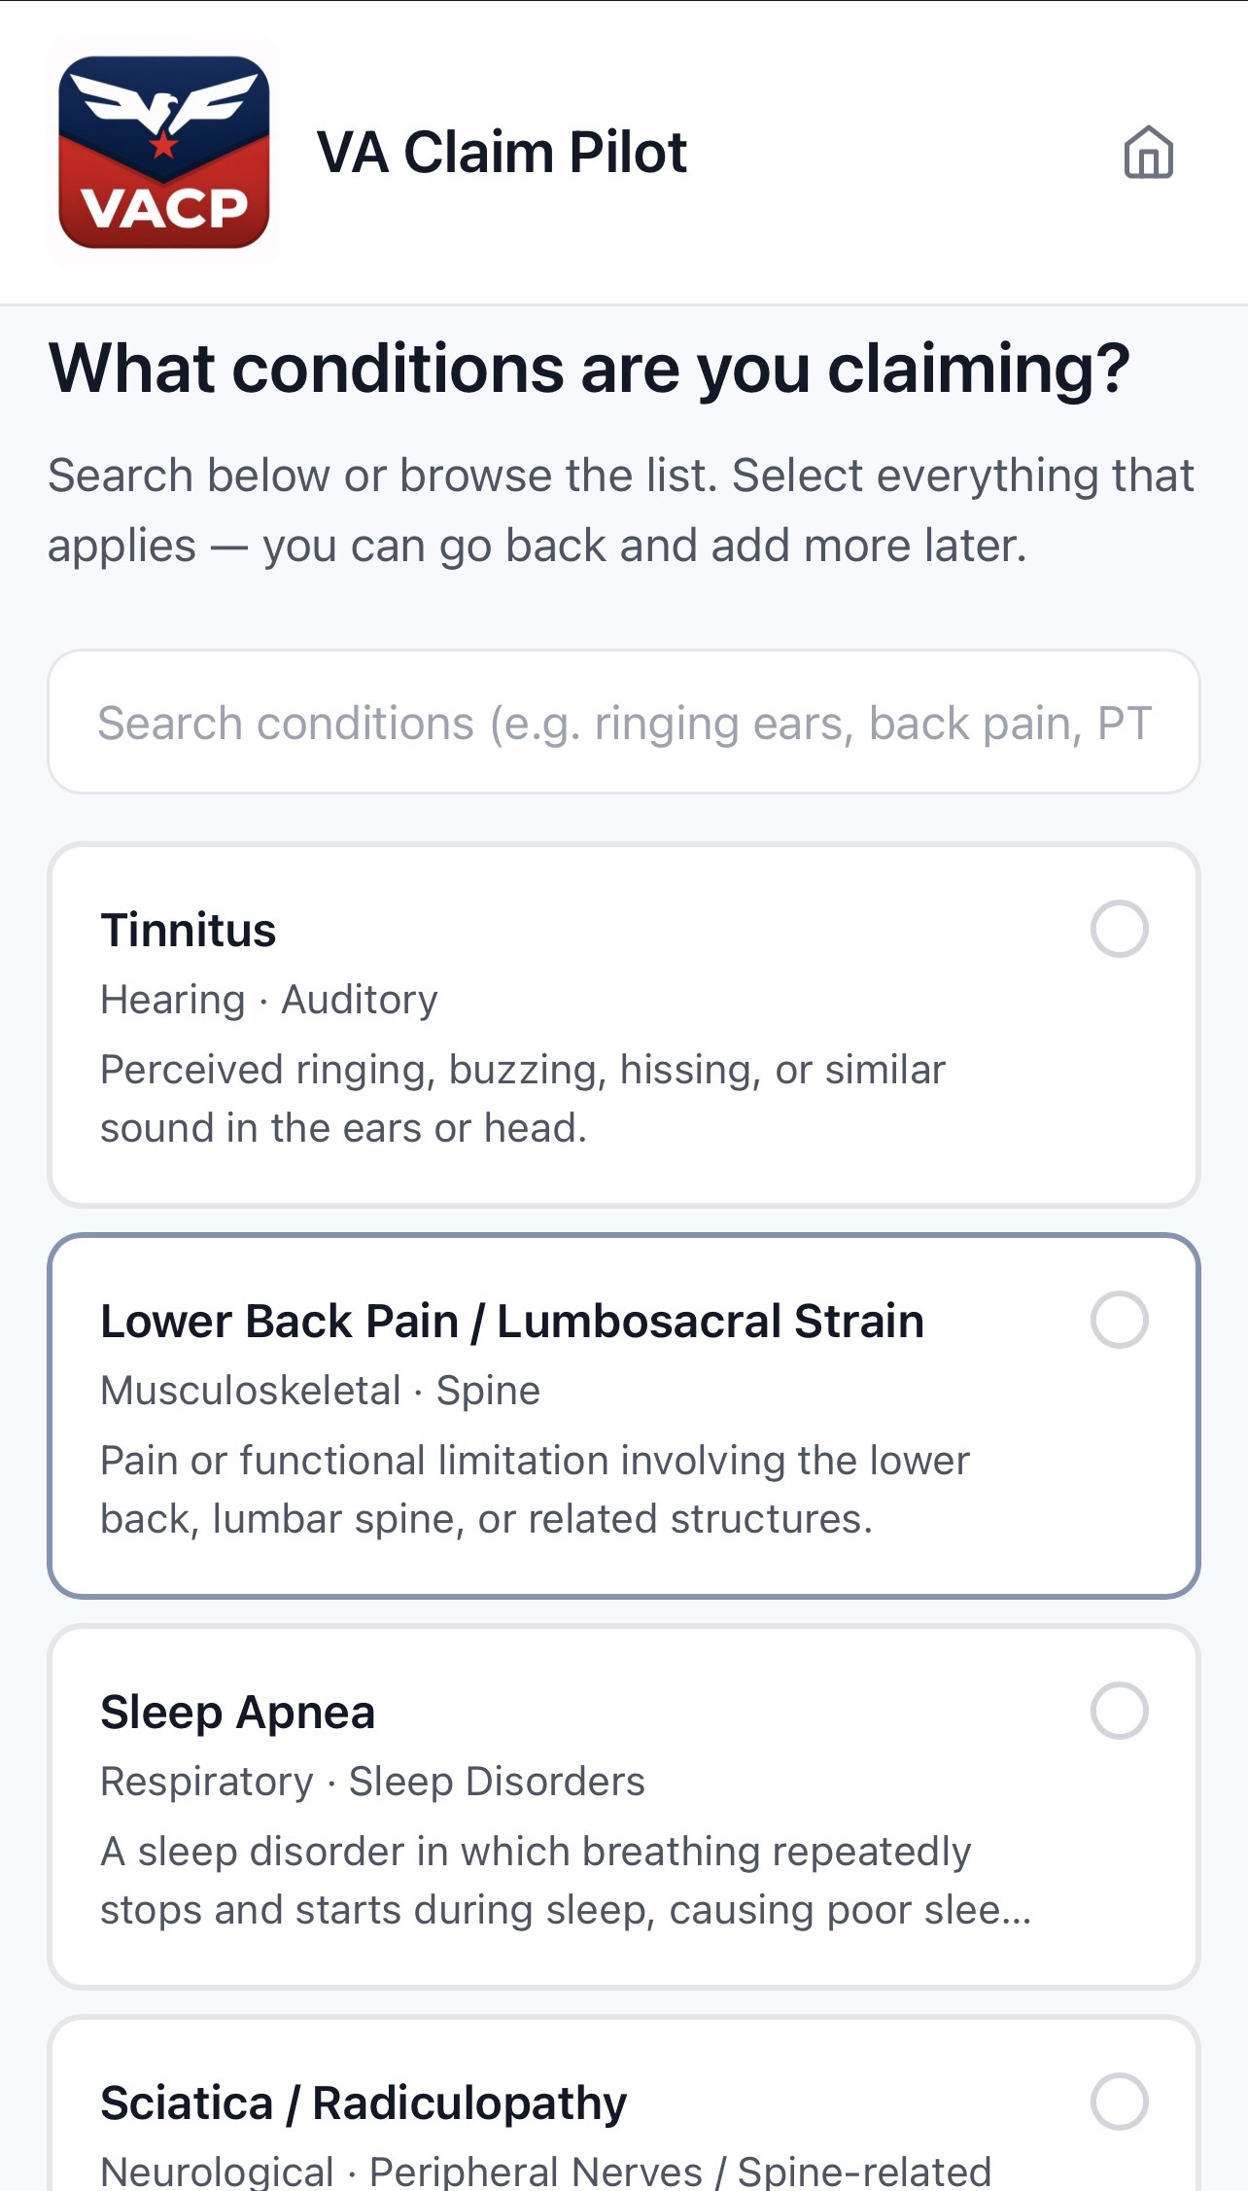Click the question heading about claimed conditions
The height and width of the screenshot is (2191, 1248).
pyautogui.click(x=590, y=368)
